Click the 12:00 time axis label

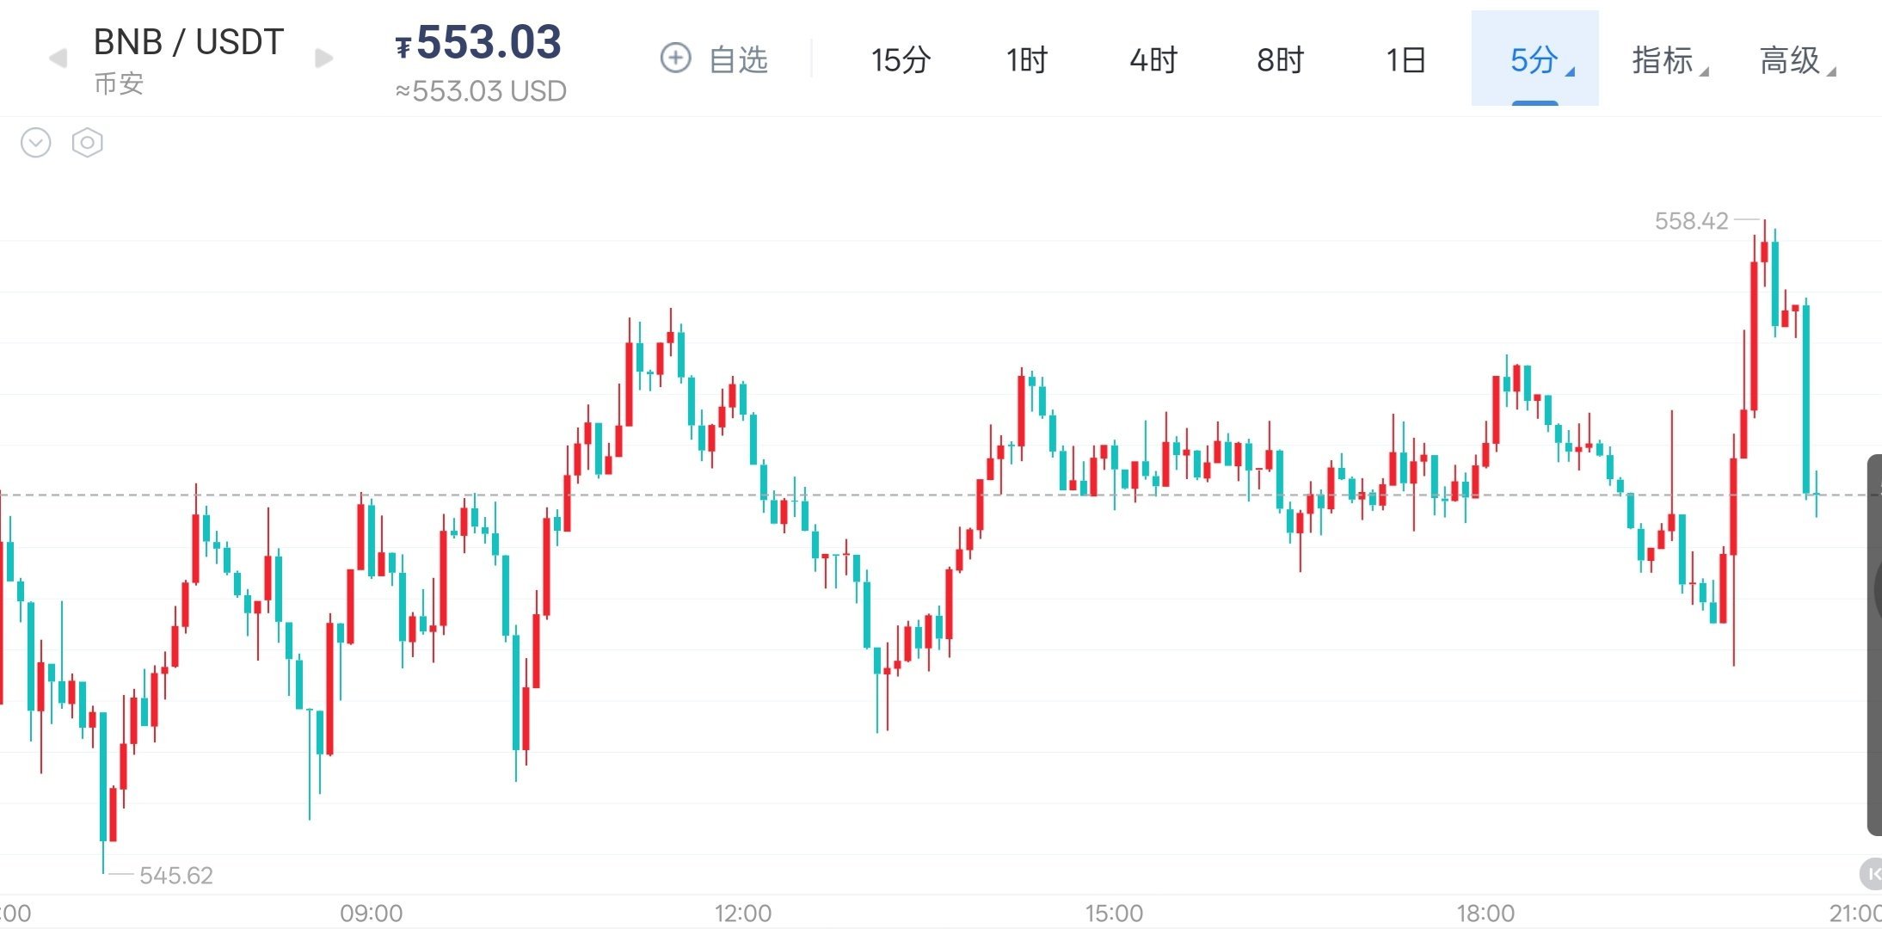coord(742,914)
